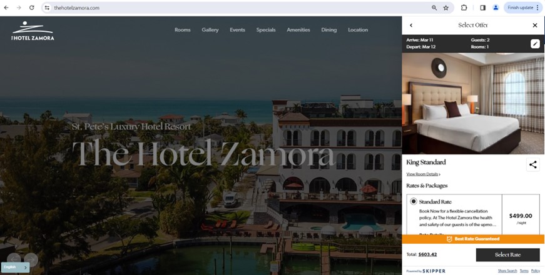Go to the Dining page
Screen dimensions: 545x275
click(329, 30)
